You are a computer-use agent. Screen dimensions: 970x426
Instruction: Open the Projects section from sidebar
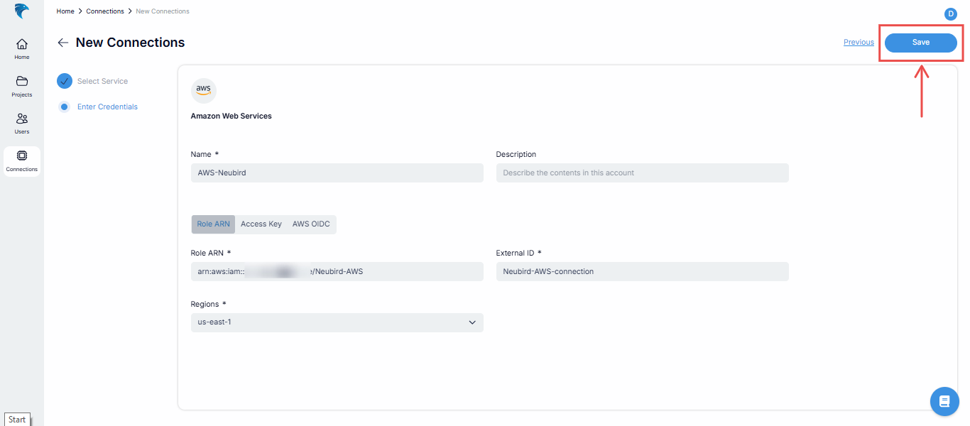tap(21, 85)
